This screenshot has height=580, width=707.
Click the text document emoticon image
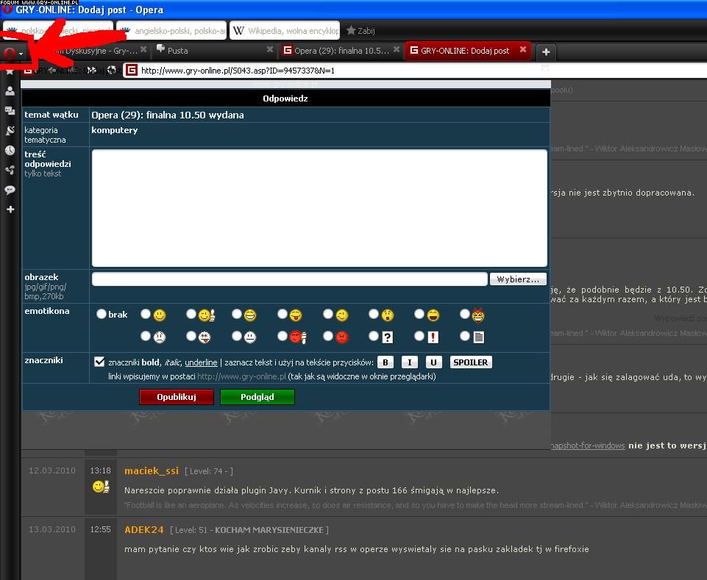(x=478, y=337)
